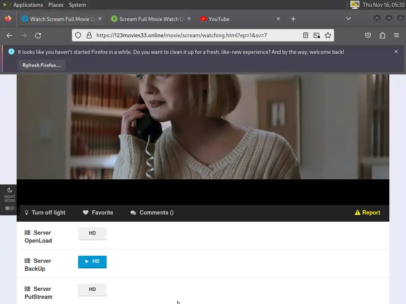Click the Favorite heart button
Image resolution: width=406 pixels, height=304 pixels.
coord(98,213)
